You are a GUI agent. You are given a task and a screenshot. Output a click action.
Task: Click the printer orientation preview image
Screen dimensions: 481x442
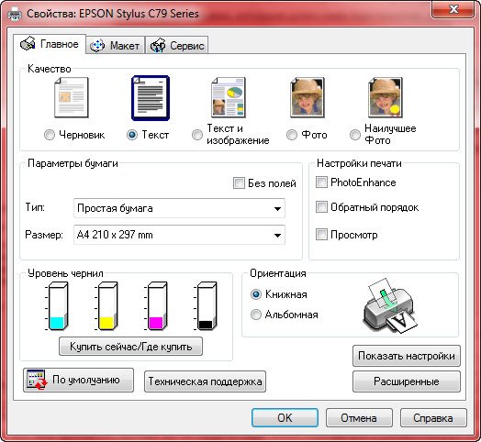pos(390,306)
